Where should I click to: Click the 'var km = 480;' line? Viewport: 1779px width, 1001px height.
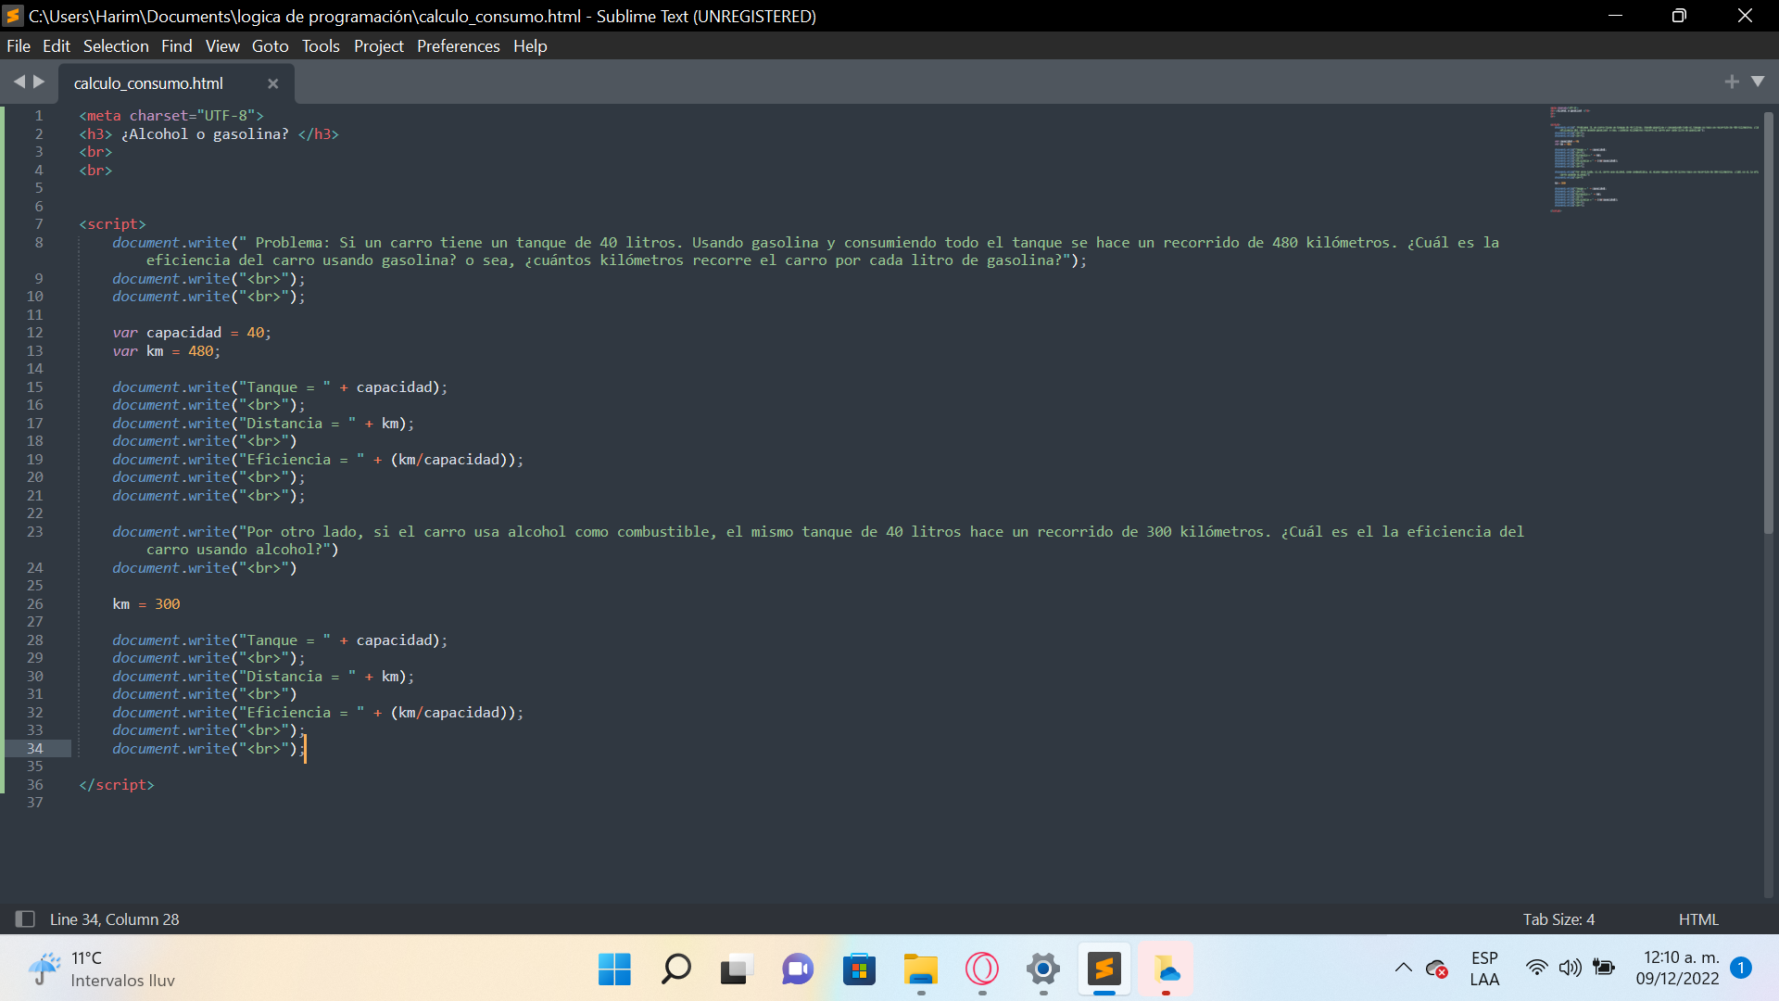[x=167, y=351]
